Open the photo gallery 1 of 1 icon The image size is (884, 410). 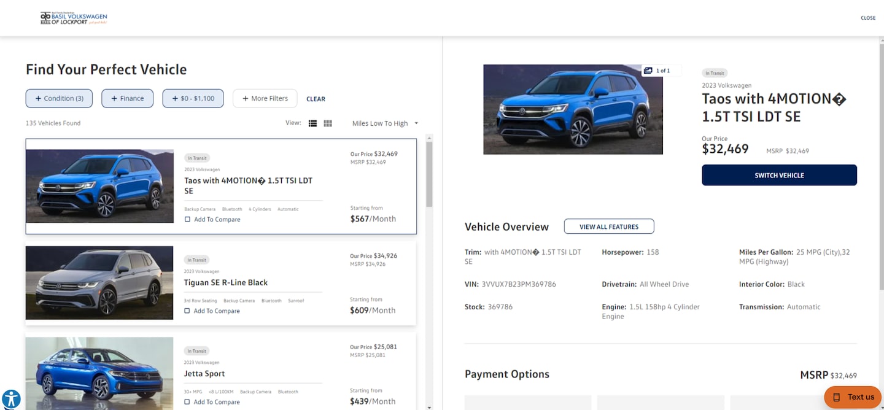pyautogui.click(x=656, y=71)
